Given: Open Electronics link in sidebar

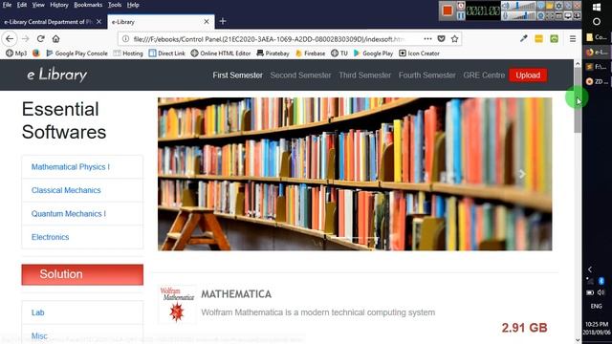Looking at the screenshot, I should click(x=50, y=237).
